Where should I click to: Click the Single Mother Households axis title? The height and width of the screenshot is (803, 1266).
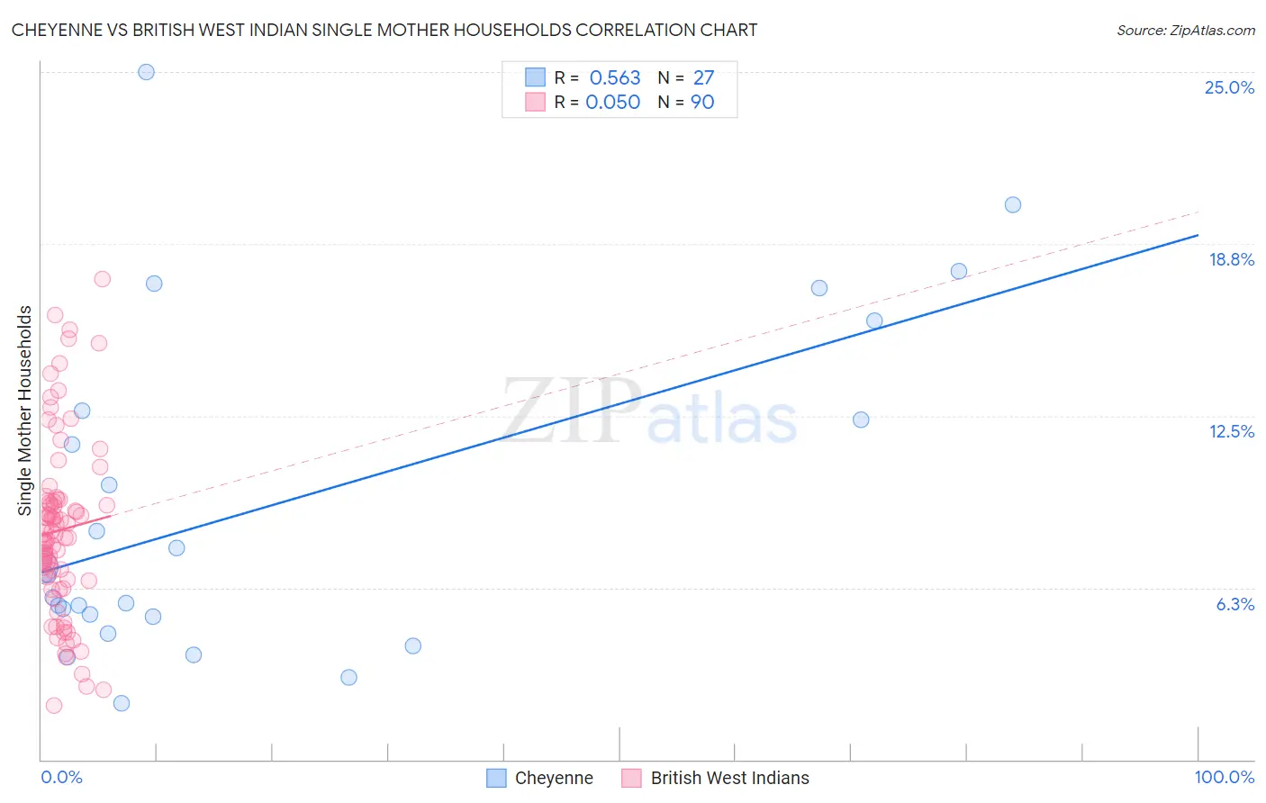coord(24,411)
